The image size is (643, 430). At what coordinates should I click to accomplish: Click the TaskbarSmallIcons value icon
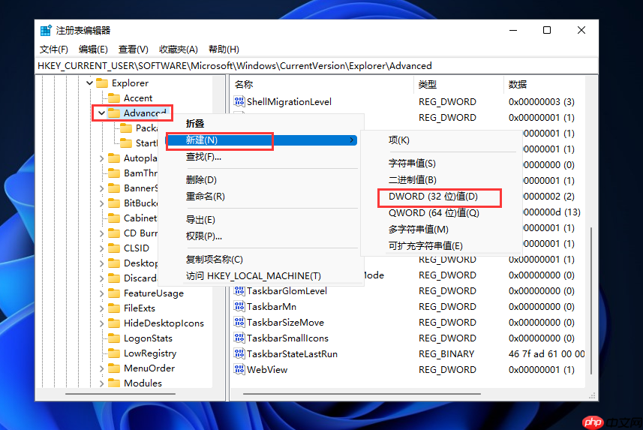point(239,338)
